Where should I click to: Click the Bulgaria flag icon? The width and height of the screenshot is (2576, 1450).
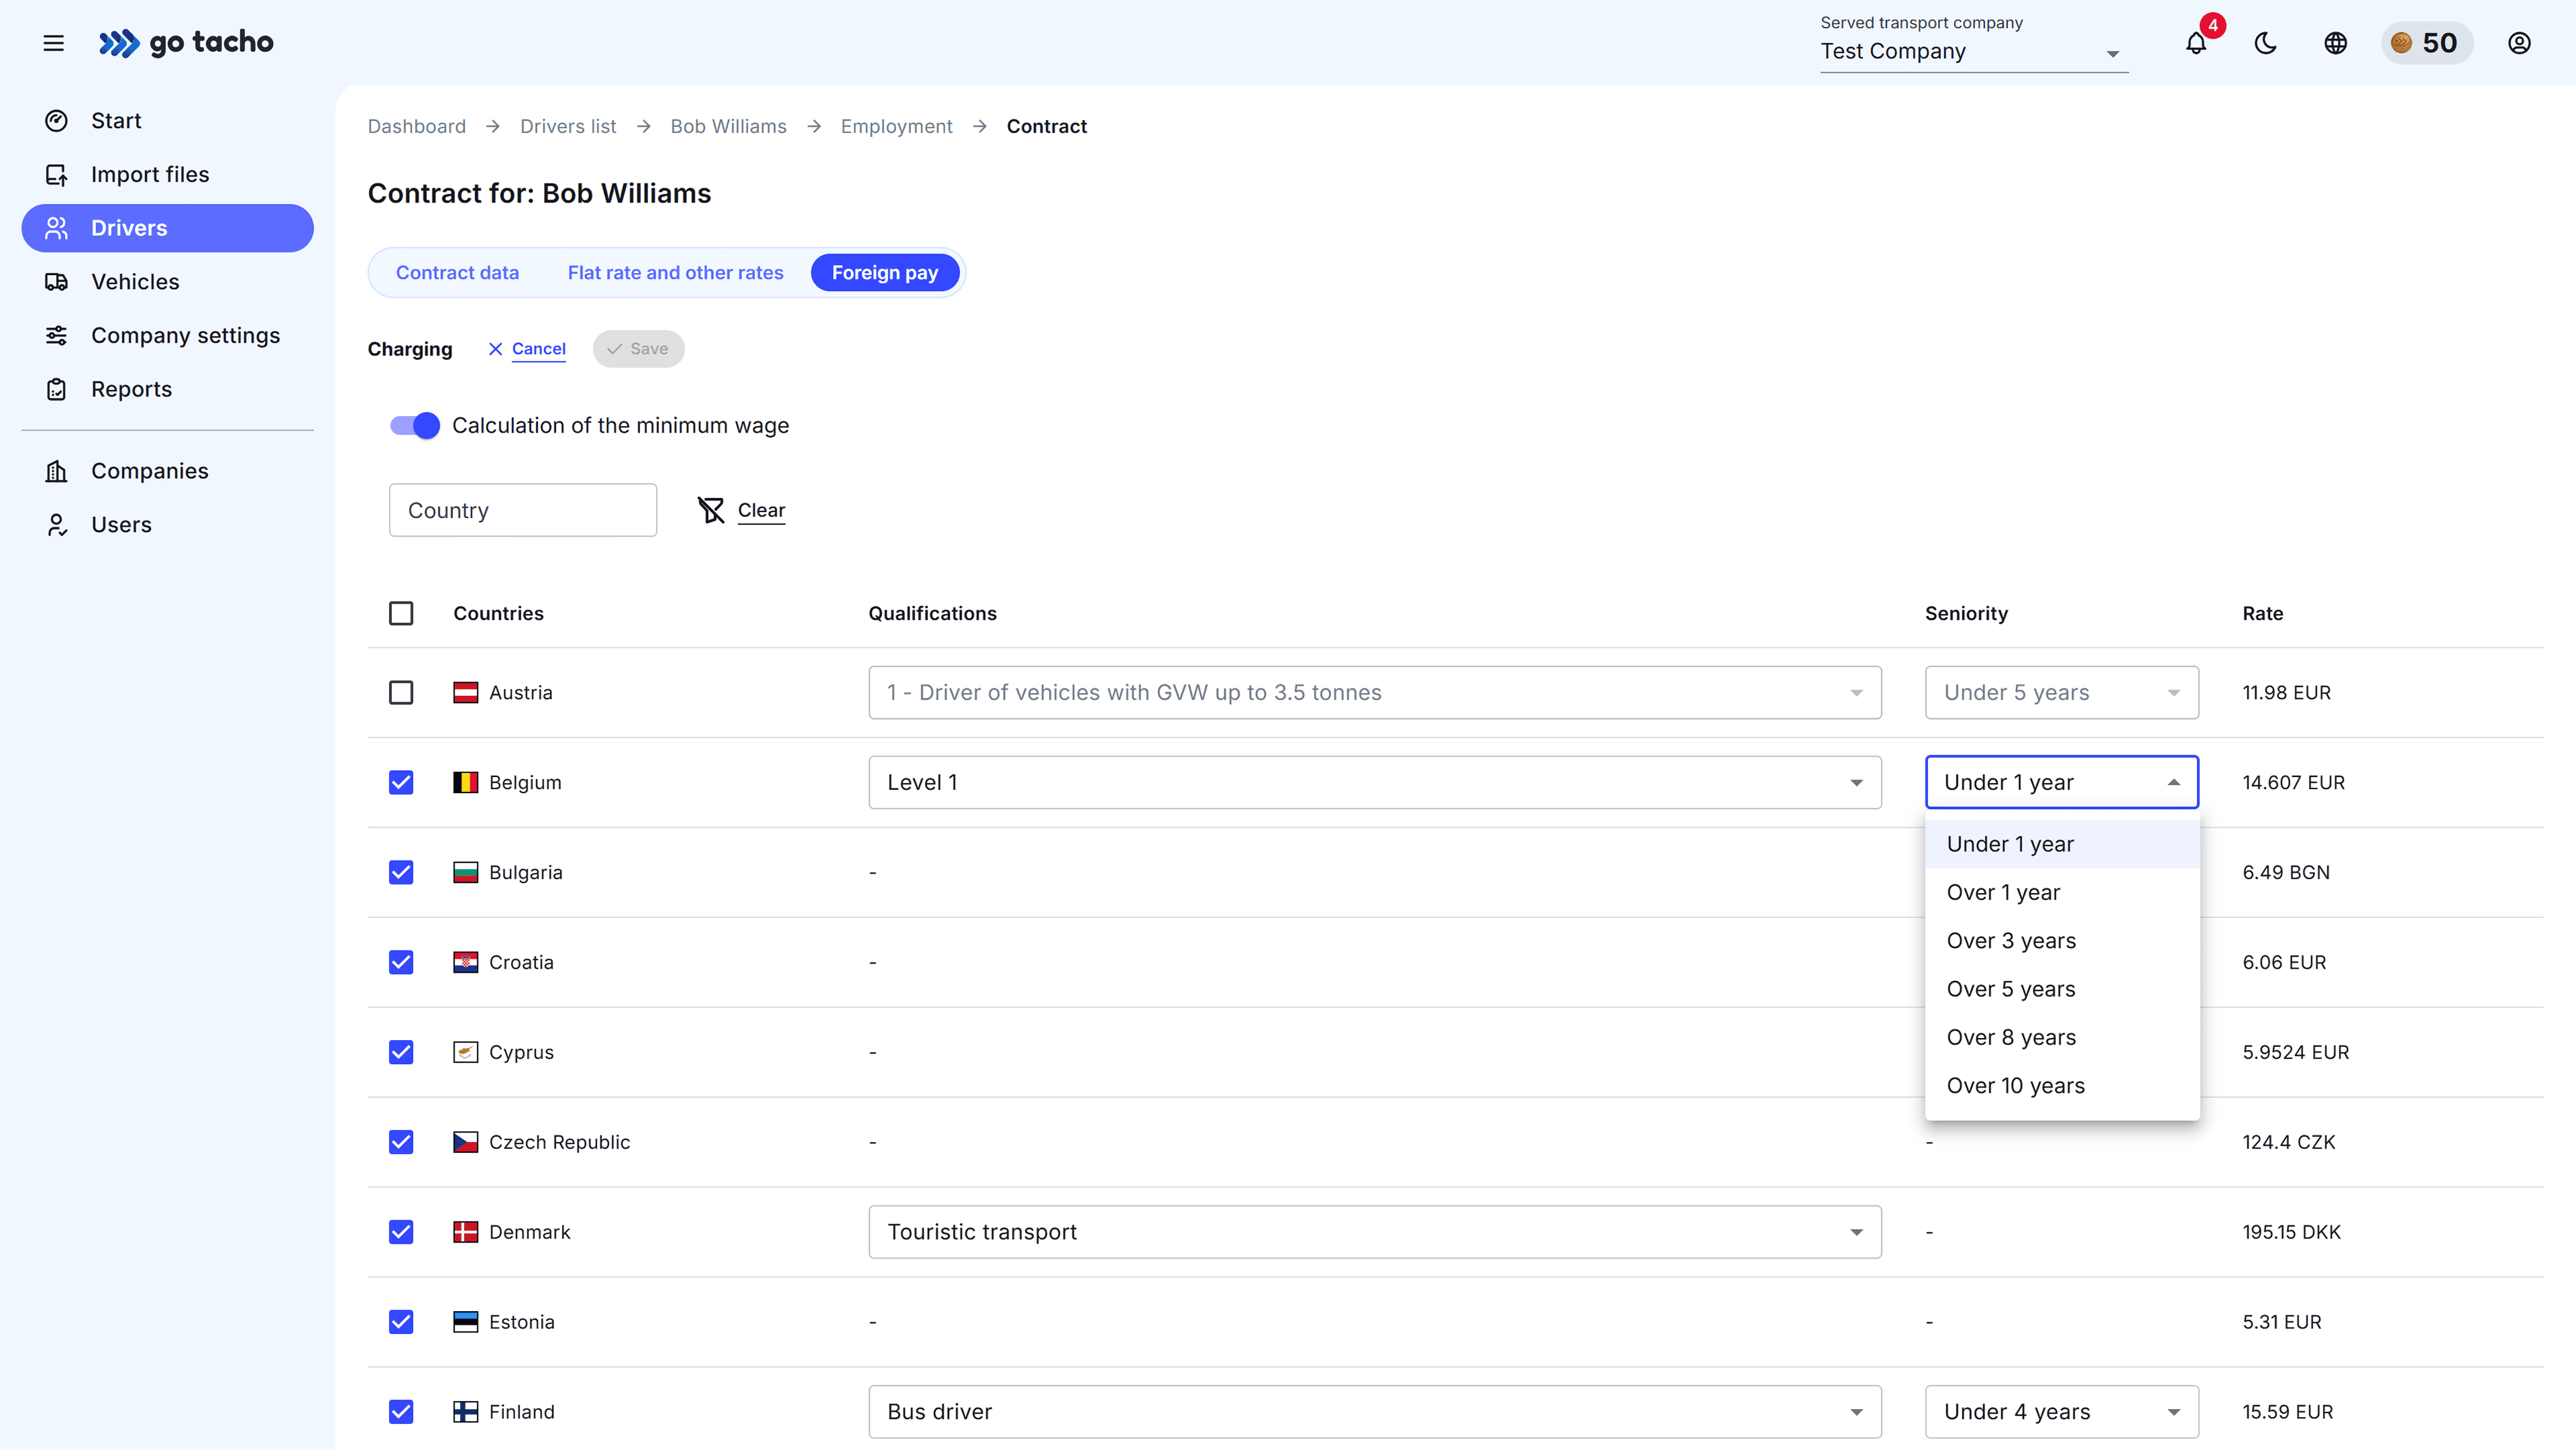pos(466,873)
